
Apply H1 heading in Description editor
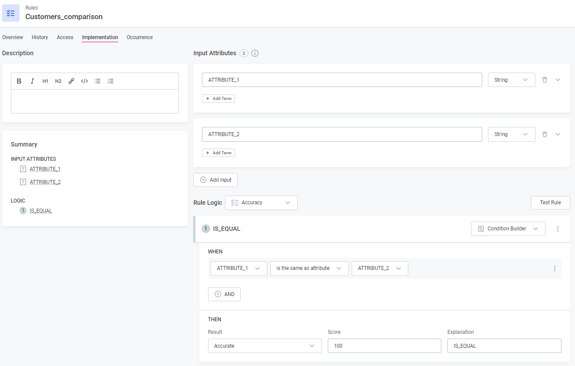tap(45, 81)
